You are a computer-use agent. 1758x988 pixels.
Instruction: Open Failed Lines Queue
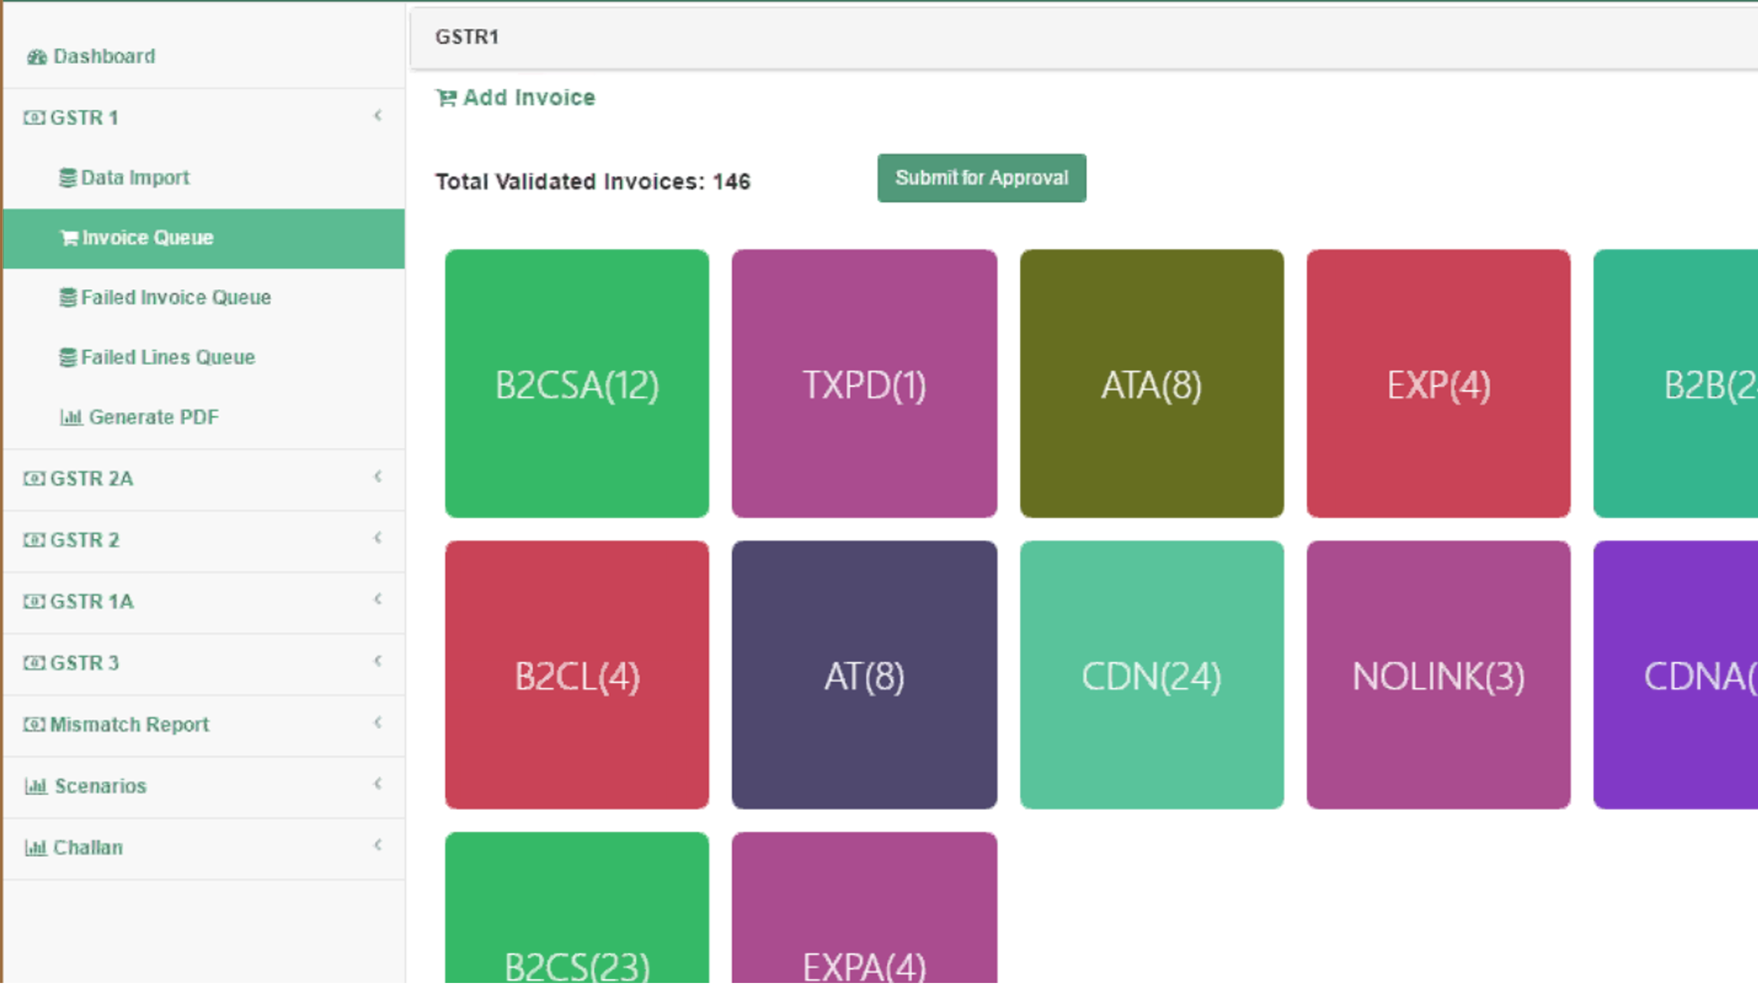point(204,358)
